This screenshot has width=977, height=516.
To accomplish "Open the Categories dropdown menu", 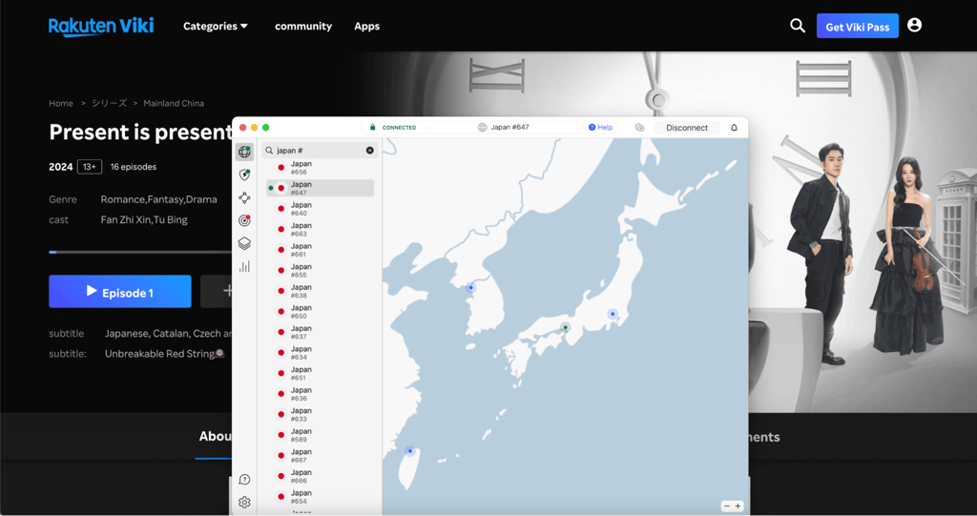I will [215, 26].
